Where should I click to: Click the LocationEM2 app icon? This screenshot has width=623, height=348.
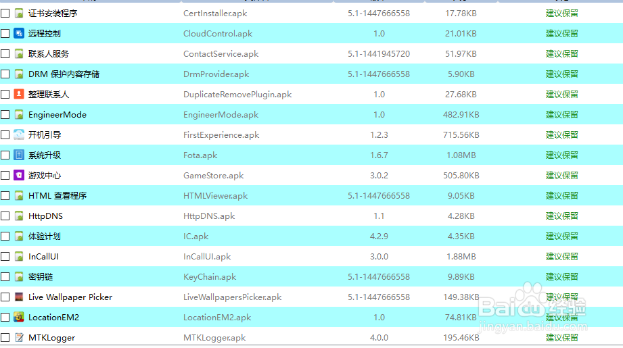19,317
